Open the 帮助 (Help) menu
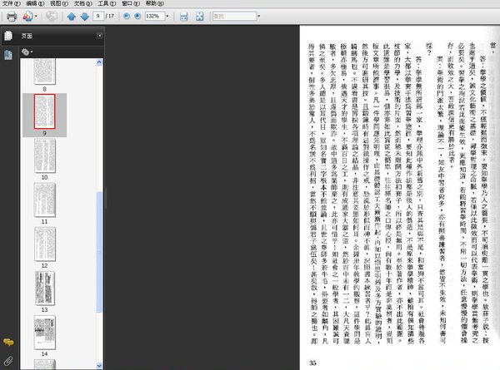Image resolution: width=500 pixels, height=370 pixels. 155,3
